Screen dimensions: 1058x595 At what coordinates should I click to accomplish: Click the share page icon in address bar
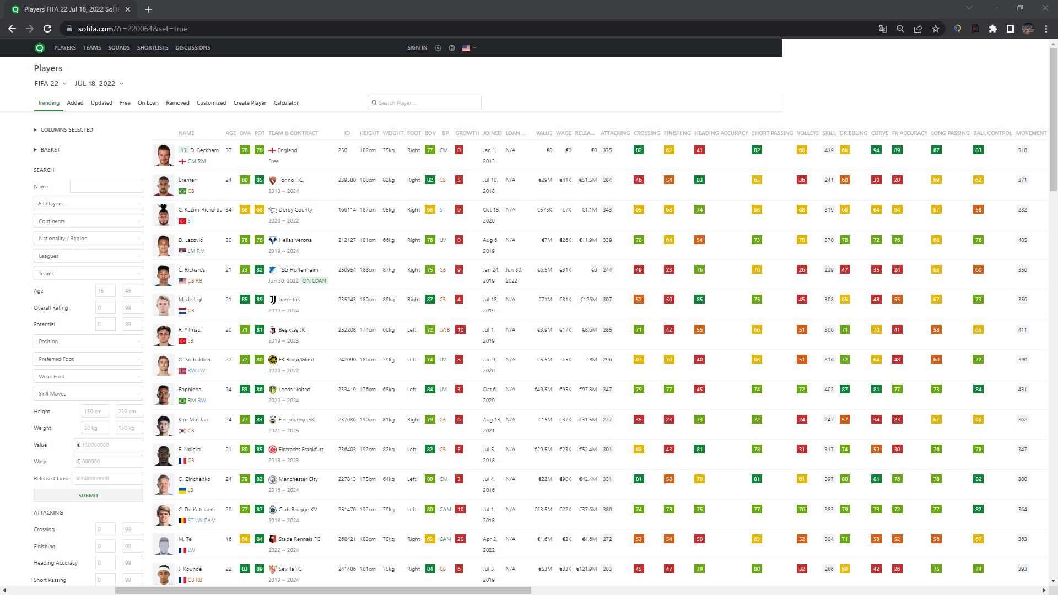pos(918,29)
